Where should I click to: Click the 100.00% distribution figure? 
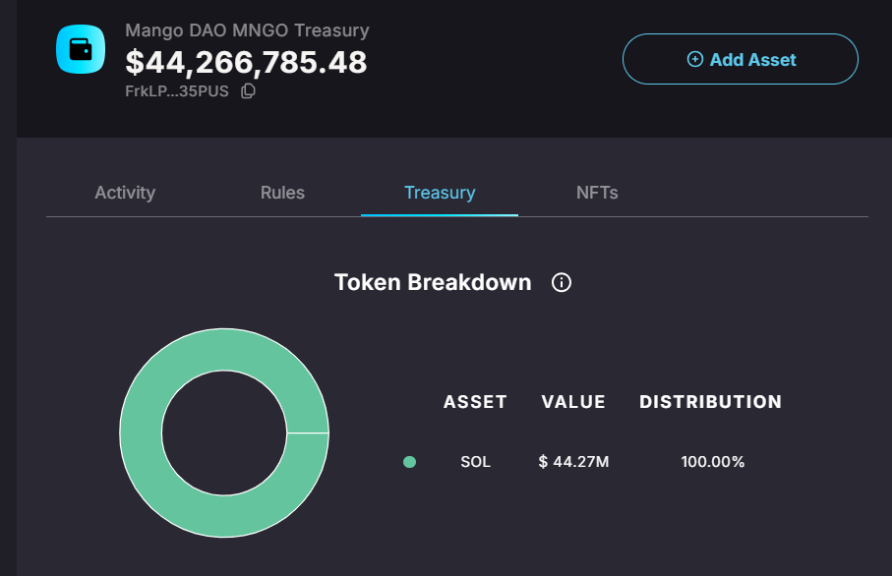tap(712, 462)
